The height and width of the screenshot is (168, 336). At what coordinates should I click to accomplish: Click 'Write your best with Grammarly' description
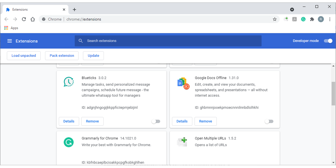pos(116,145)
